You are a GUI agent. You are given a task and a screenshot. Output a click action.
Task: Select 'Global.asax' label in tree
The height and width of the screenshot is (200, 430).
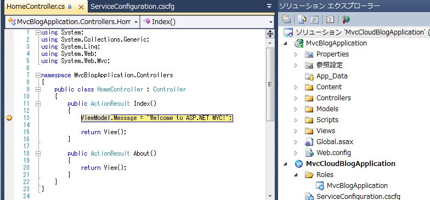pos(335,141)
